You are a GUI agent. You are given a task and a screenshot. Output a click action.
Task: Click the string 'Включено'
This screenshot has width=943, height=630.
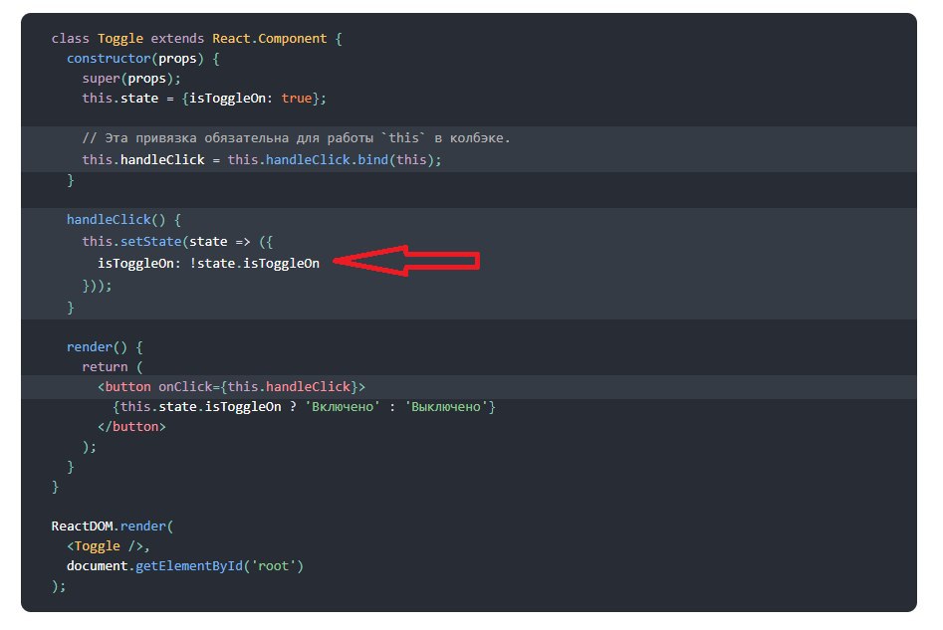click(343, 407)
